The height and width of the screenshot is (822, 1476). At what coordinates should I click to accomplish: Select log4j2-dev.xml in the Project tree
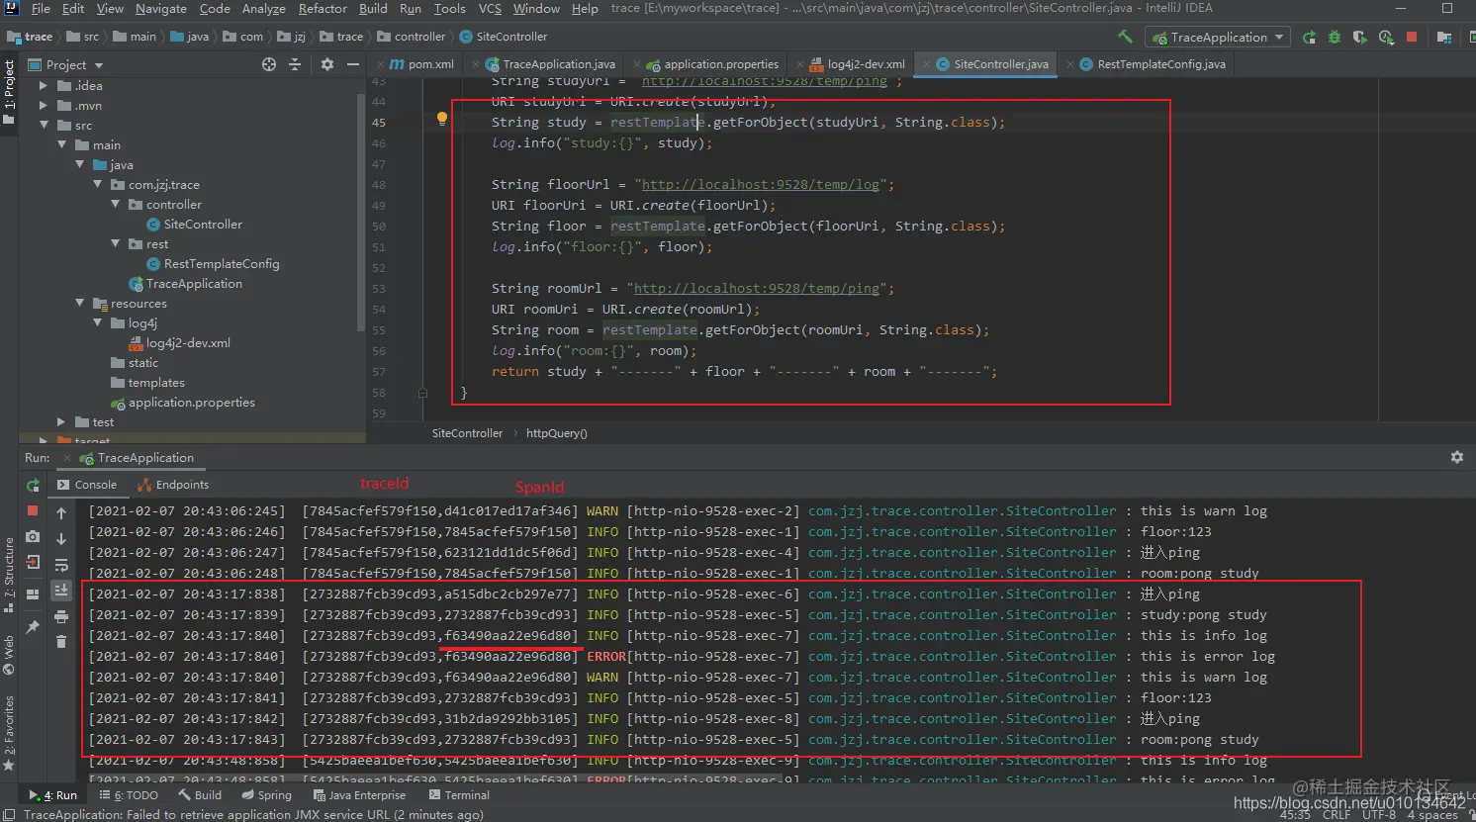coord(179,343)
